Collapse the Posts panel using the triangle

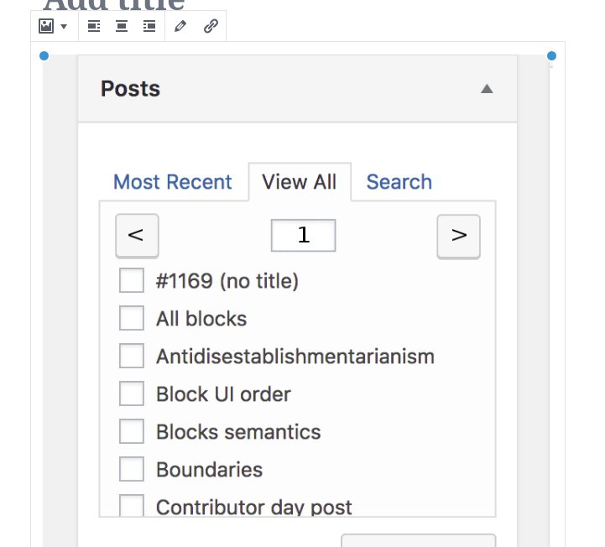pyautogui.click(x=487, y=89)
